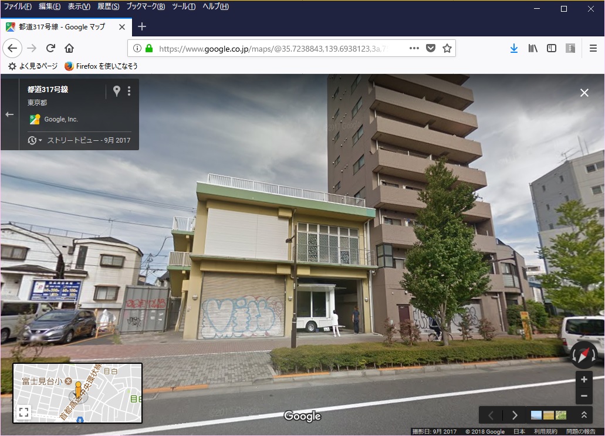Click the Street View compass

(x=583, y=355)
